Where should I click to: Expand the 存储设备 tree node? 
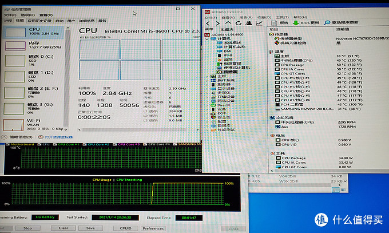(x=207, y=97)
